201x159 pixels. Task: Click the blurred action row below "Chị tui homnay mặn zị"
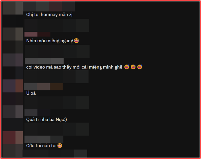[x=57, y=25]
